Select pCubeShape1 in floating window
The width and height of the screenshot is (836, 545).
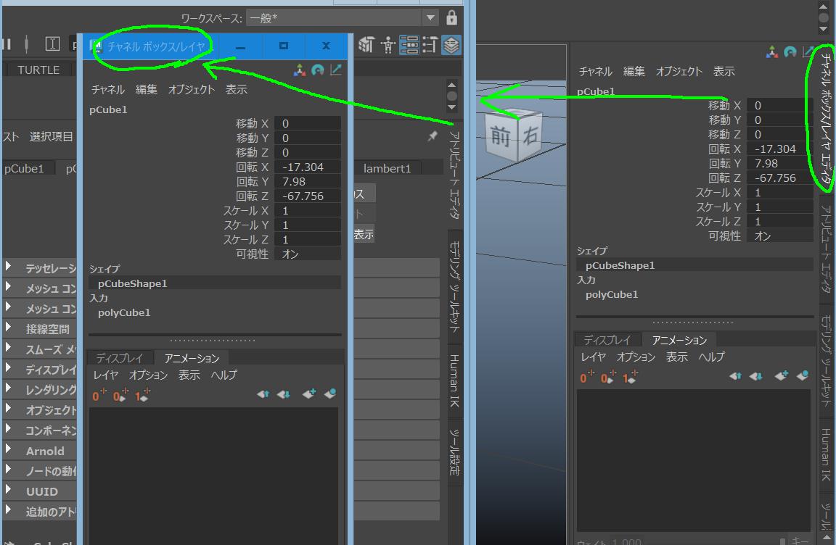coord(215,283)
